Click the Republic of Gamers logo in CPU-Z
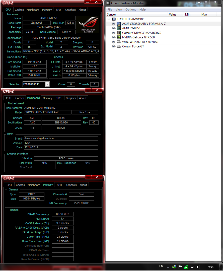 tap(88, 25)
